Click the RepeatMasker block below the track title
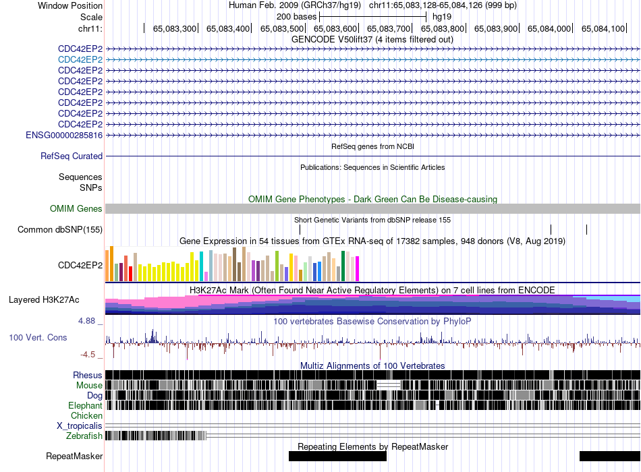 click(337, 456)
